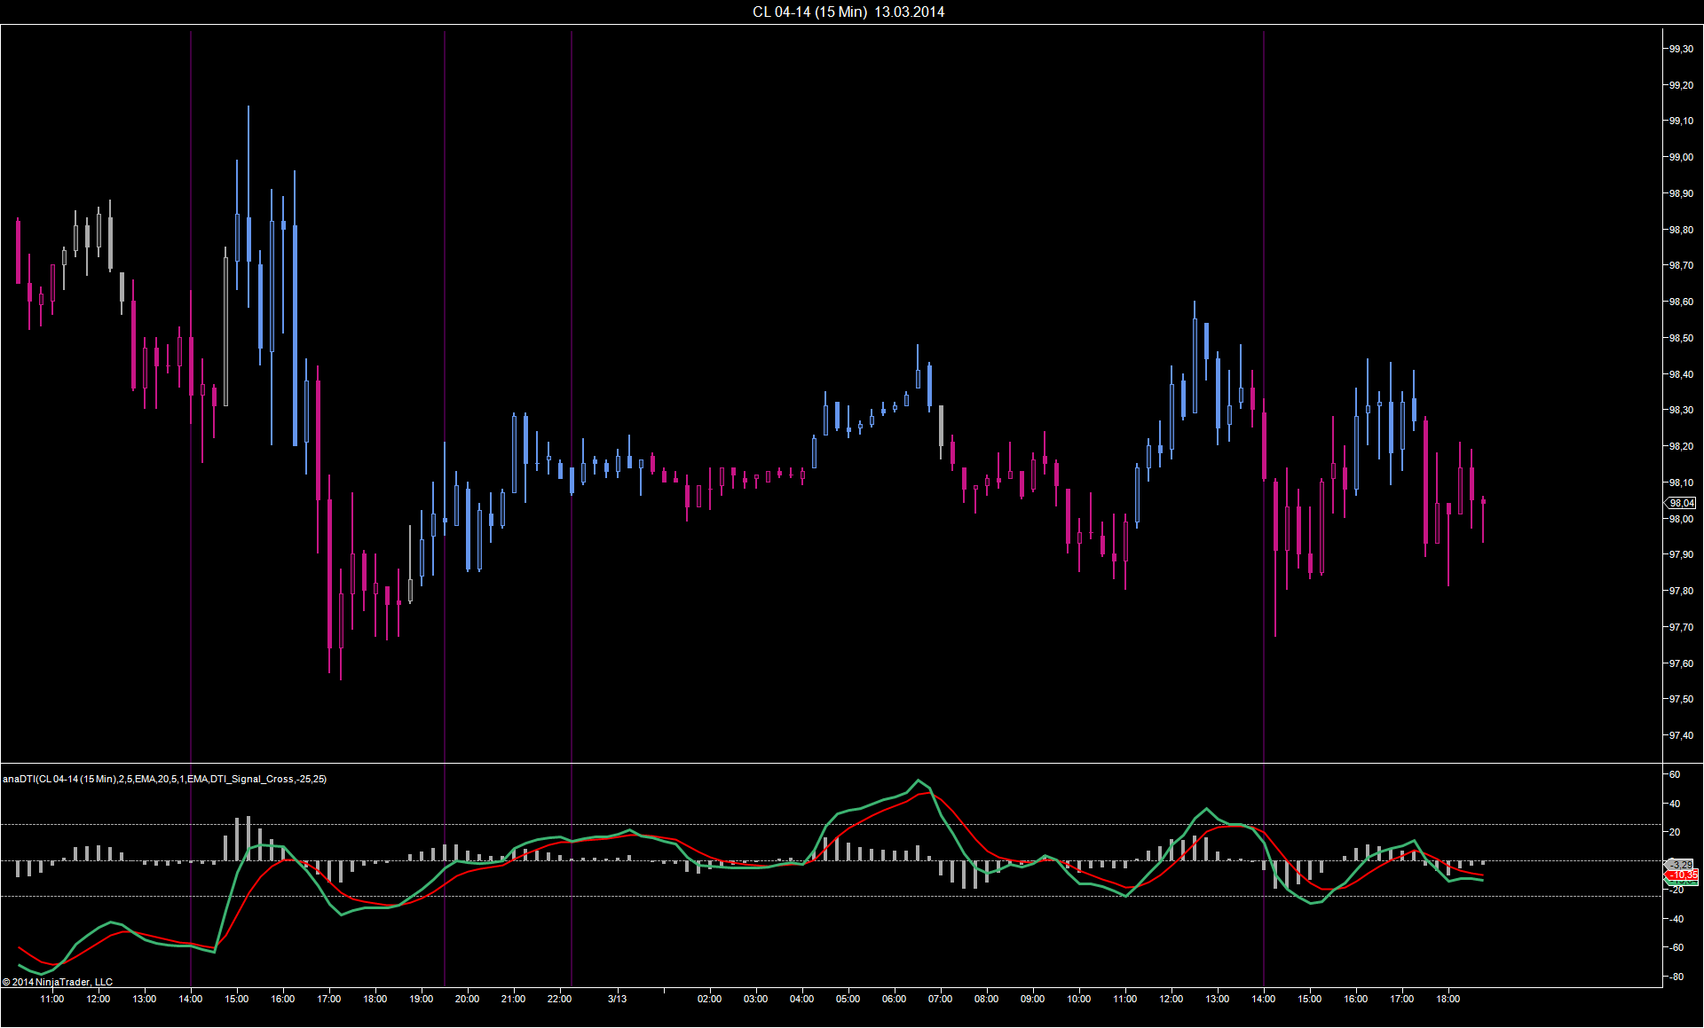This screenshot has width=1704, height=1028.
Task: Click the gray -3,29 histogram value marker
Action: coord(1681,864)
